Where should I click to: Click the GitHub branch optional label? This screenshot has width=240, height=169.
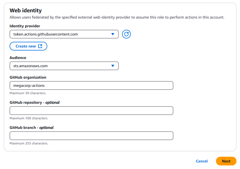31,128
